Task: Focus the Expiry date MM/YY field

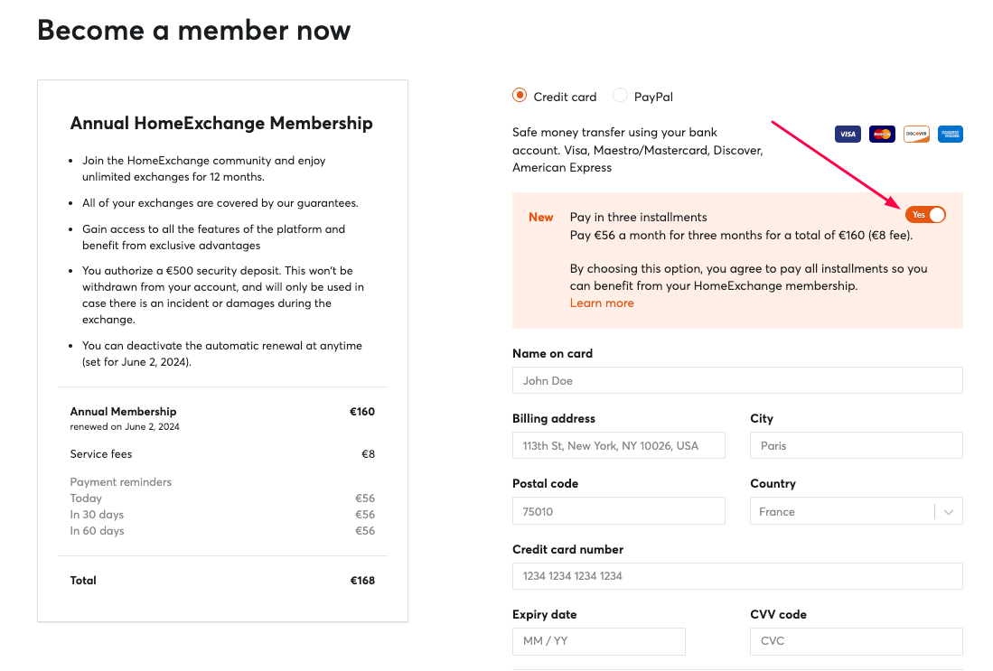Action: coord(598,641)
